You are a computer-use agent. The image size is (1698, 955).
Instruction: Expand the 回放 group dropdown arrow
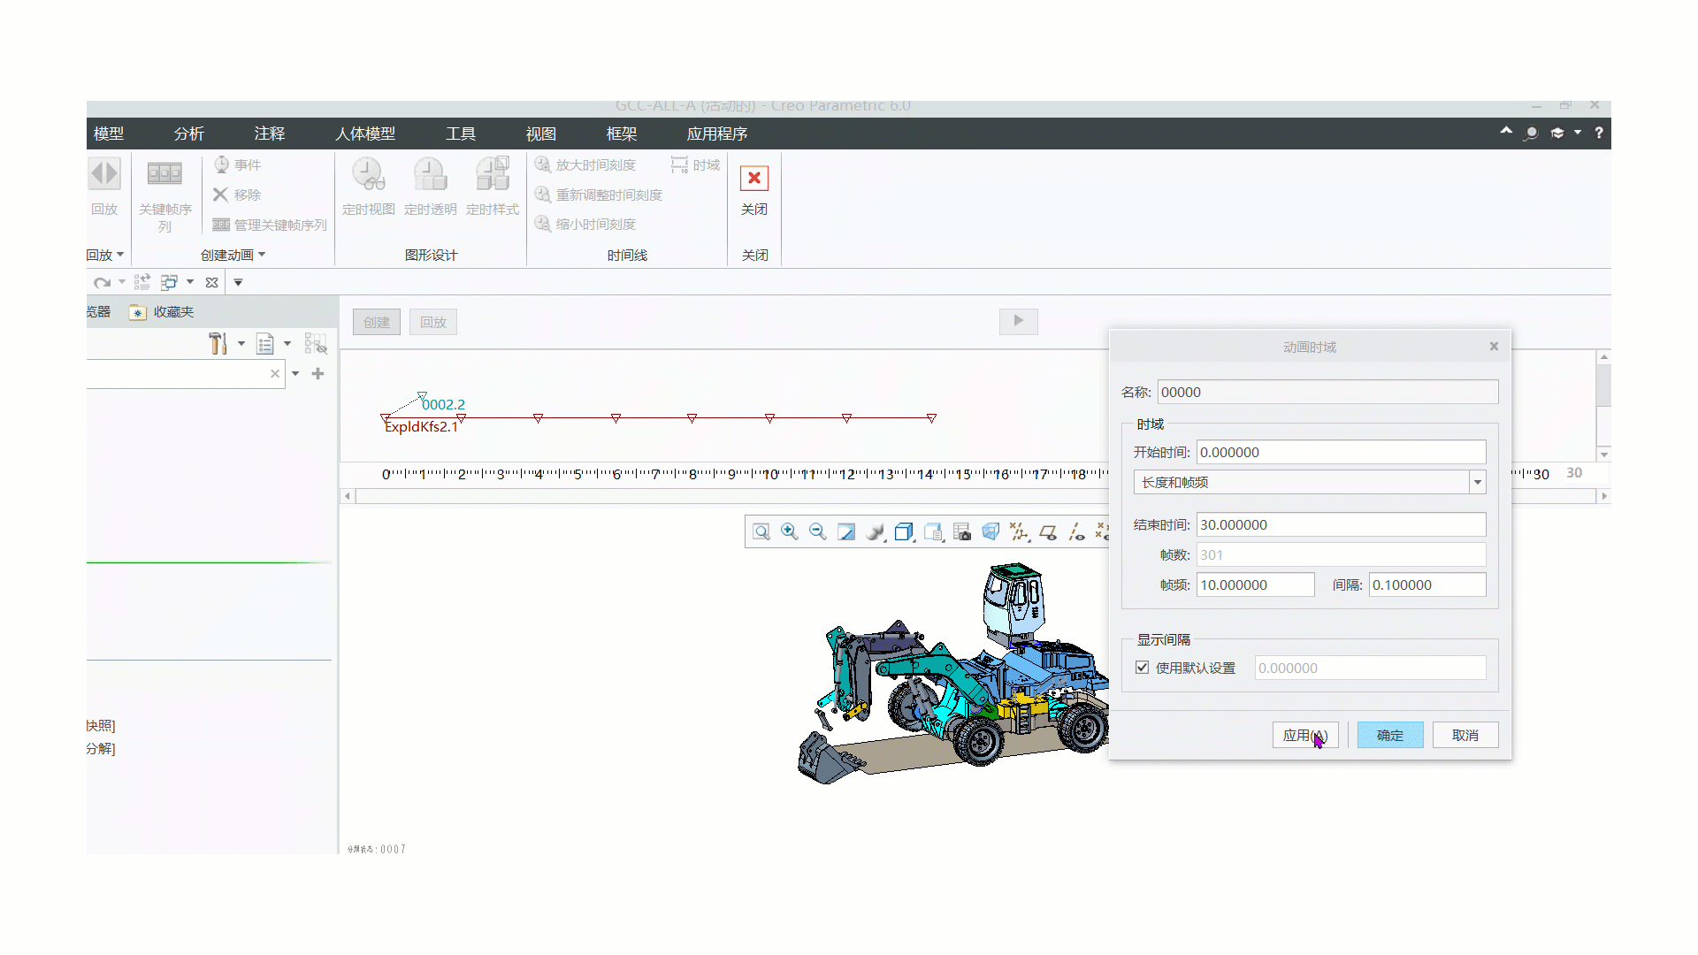[x=120, y=255]
